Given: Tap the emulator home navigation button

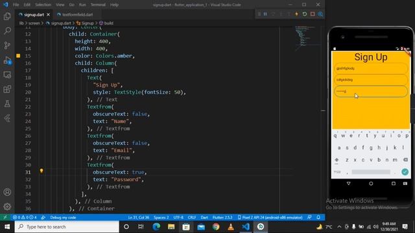Looking at the screenshot, I should (x=371, y=183).
